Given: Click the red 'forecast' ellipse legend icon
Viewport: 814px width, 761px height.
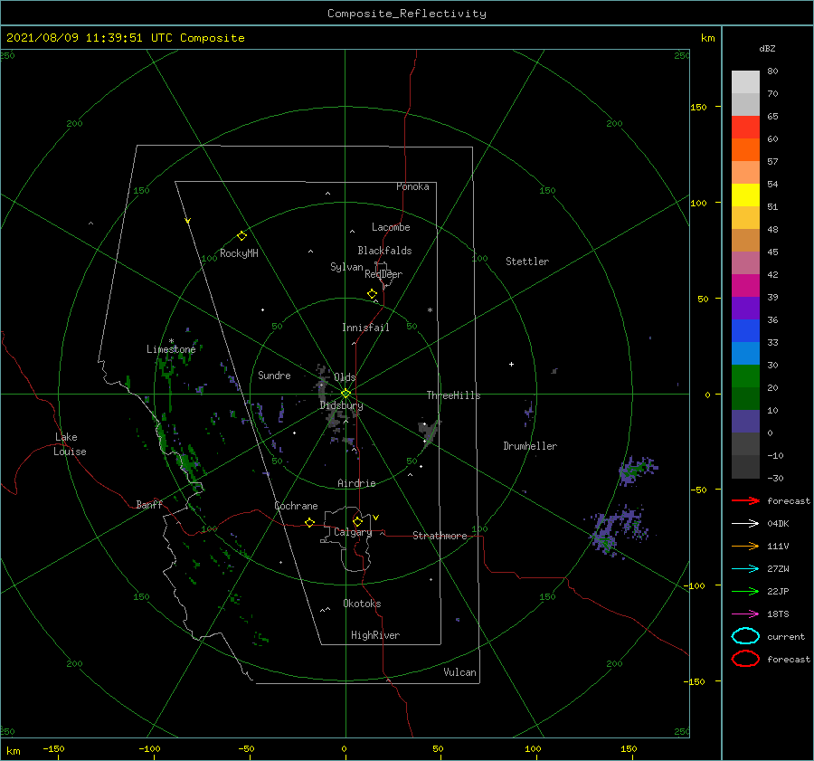Looking at the screenshot, I should (745, 659).
